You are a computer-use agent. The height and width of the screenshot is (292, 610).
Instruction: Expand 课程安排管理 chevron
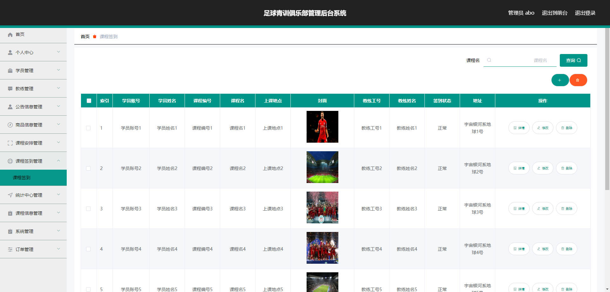(x=58, y=142)
